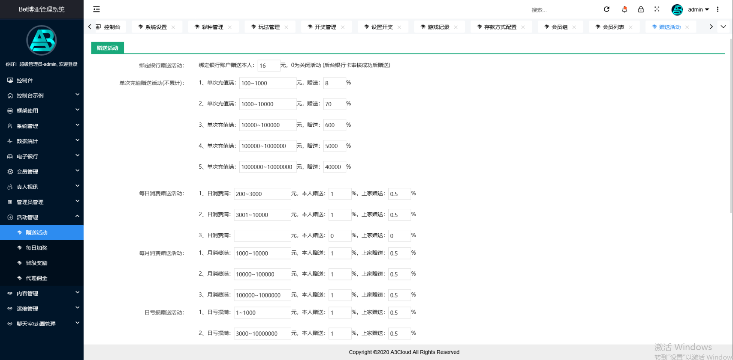This screenshot has height=360, width=733.
Task: Switch to the 会员组 tab
Action: [x=559, y=27]
